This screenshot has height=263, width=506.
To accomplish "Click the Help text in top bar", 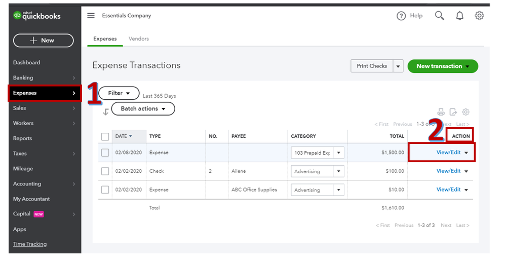I will [x=416, y=16].
